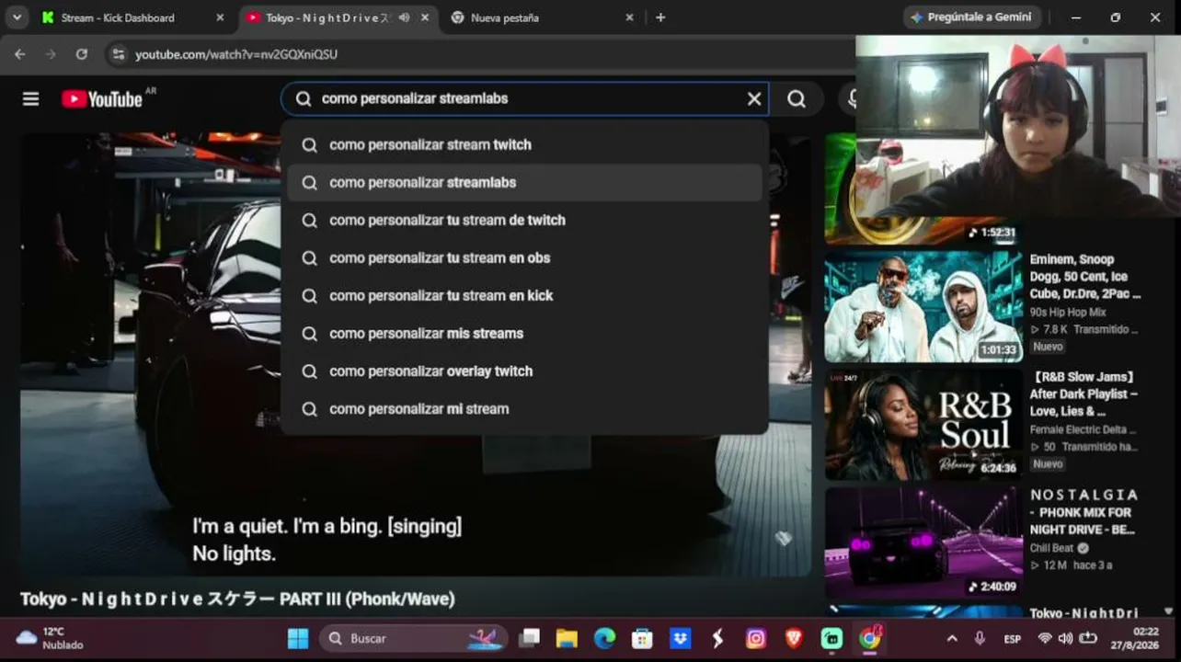This screenshot has height=662, width=1181.
Task: Choose suggestion "como personalizar stream twitch"
Action: (x=525, y=144)
